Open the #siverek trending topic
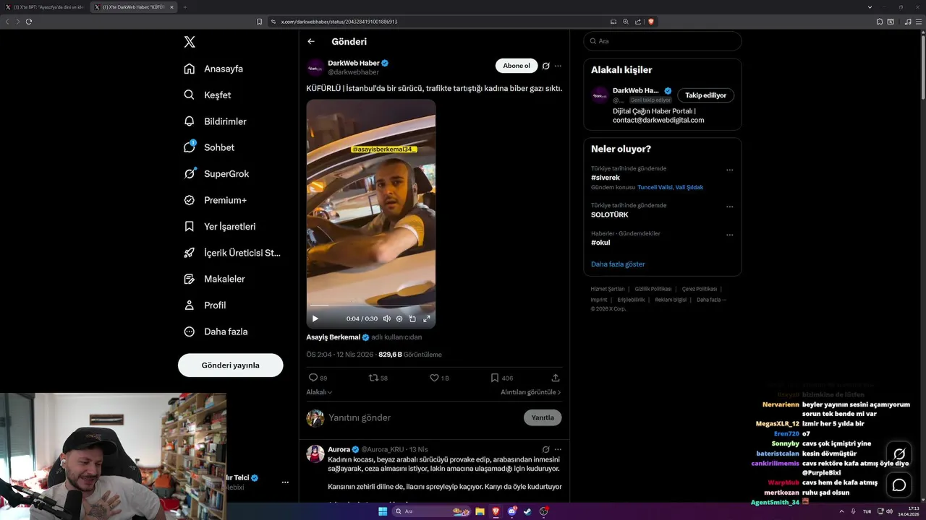 tap(606, 178)
